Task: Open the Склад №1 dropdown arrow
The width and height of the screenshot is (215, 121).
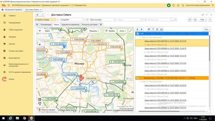Action: tap(84, 19)
